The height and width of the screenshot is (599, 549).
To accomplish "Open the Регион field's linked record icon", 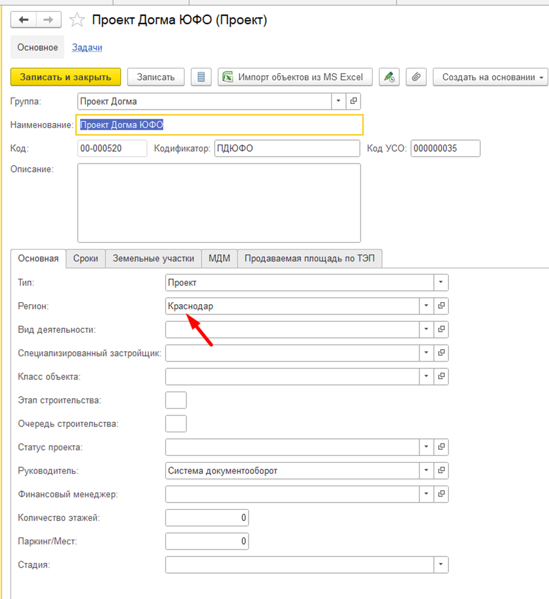I will click(441, 306).
